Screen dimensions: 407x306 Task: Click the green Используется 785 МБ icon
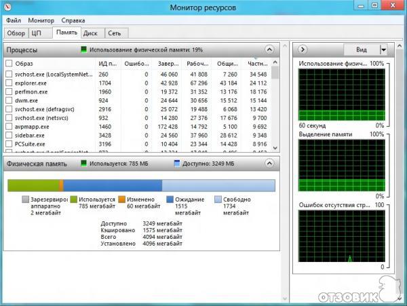[84, 163]
